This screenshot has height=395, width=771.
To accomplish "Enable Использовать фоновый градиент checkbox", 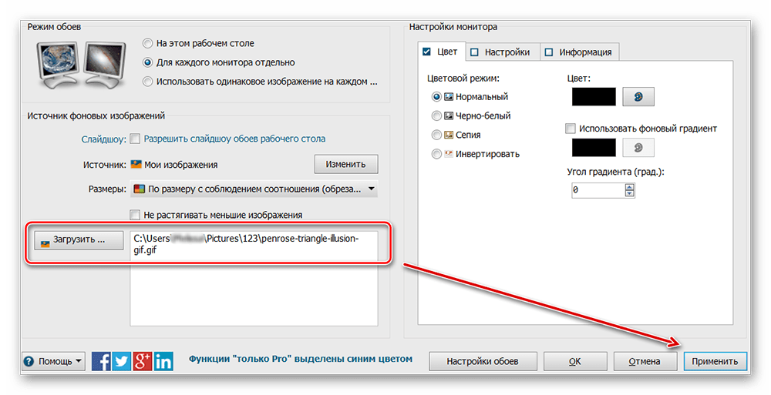I will coord(571,129).
